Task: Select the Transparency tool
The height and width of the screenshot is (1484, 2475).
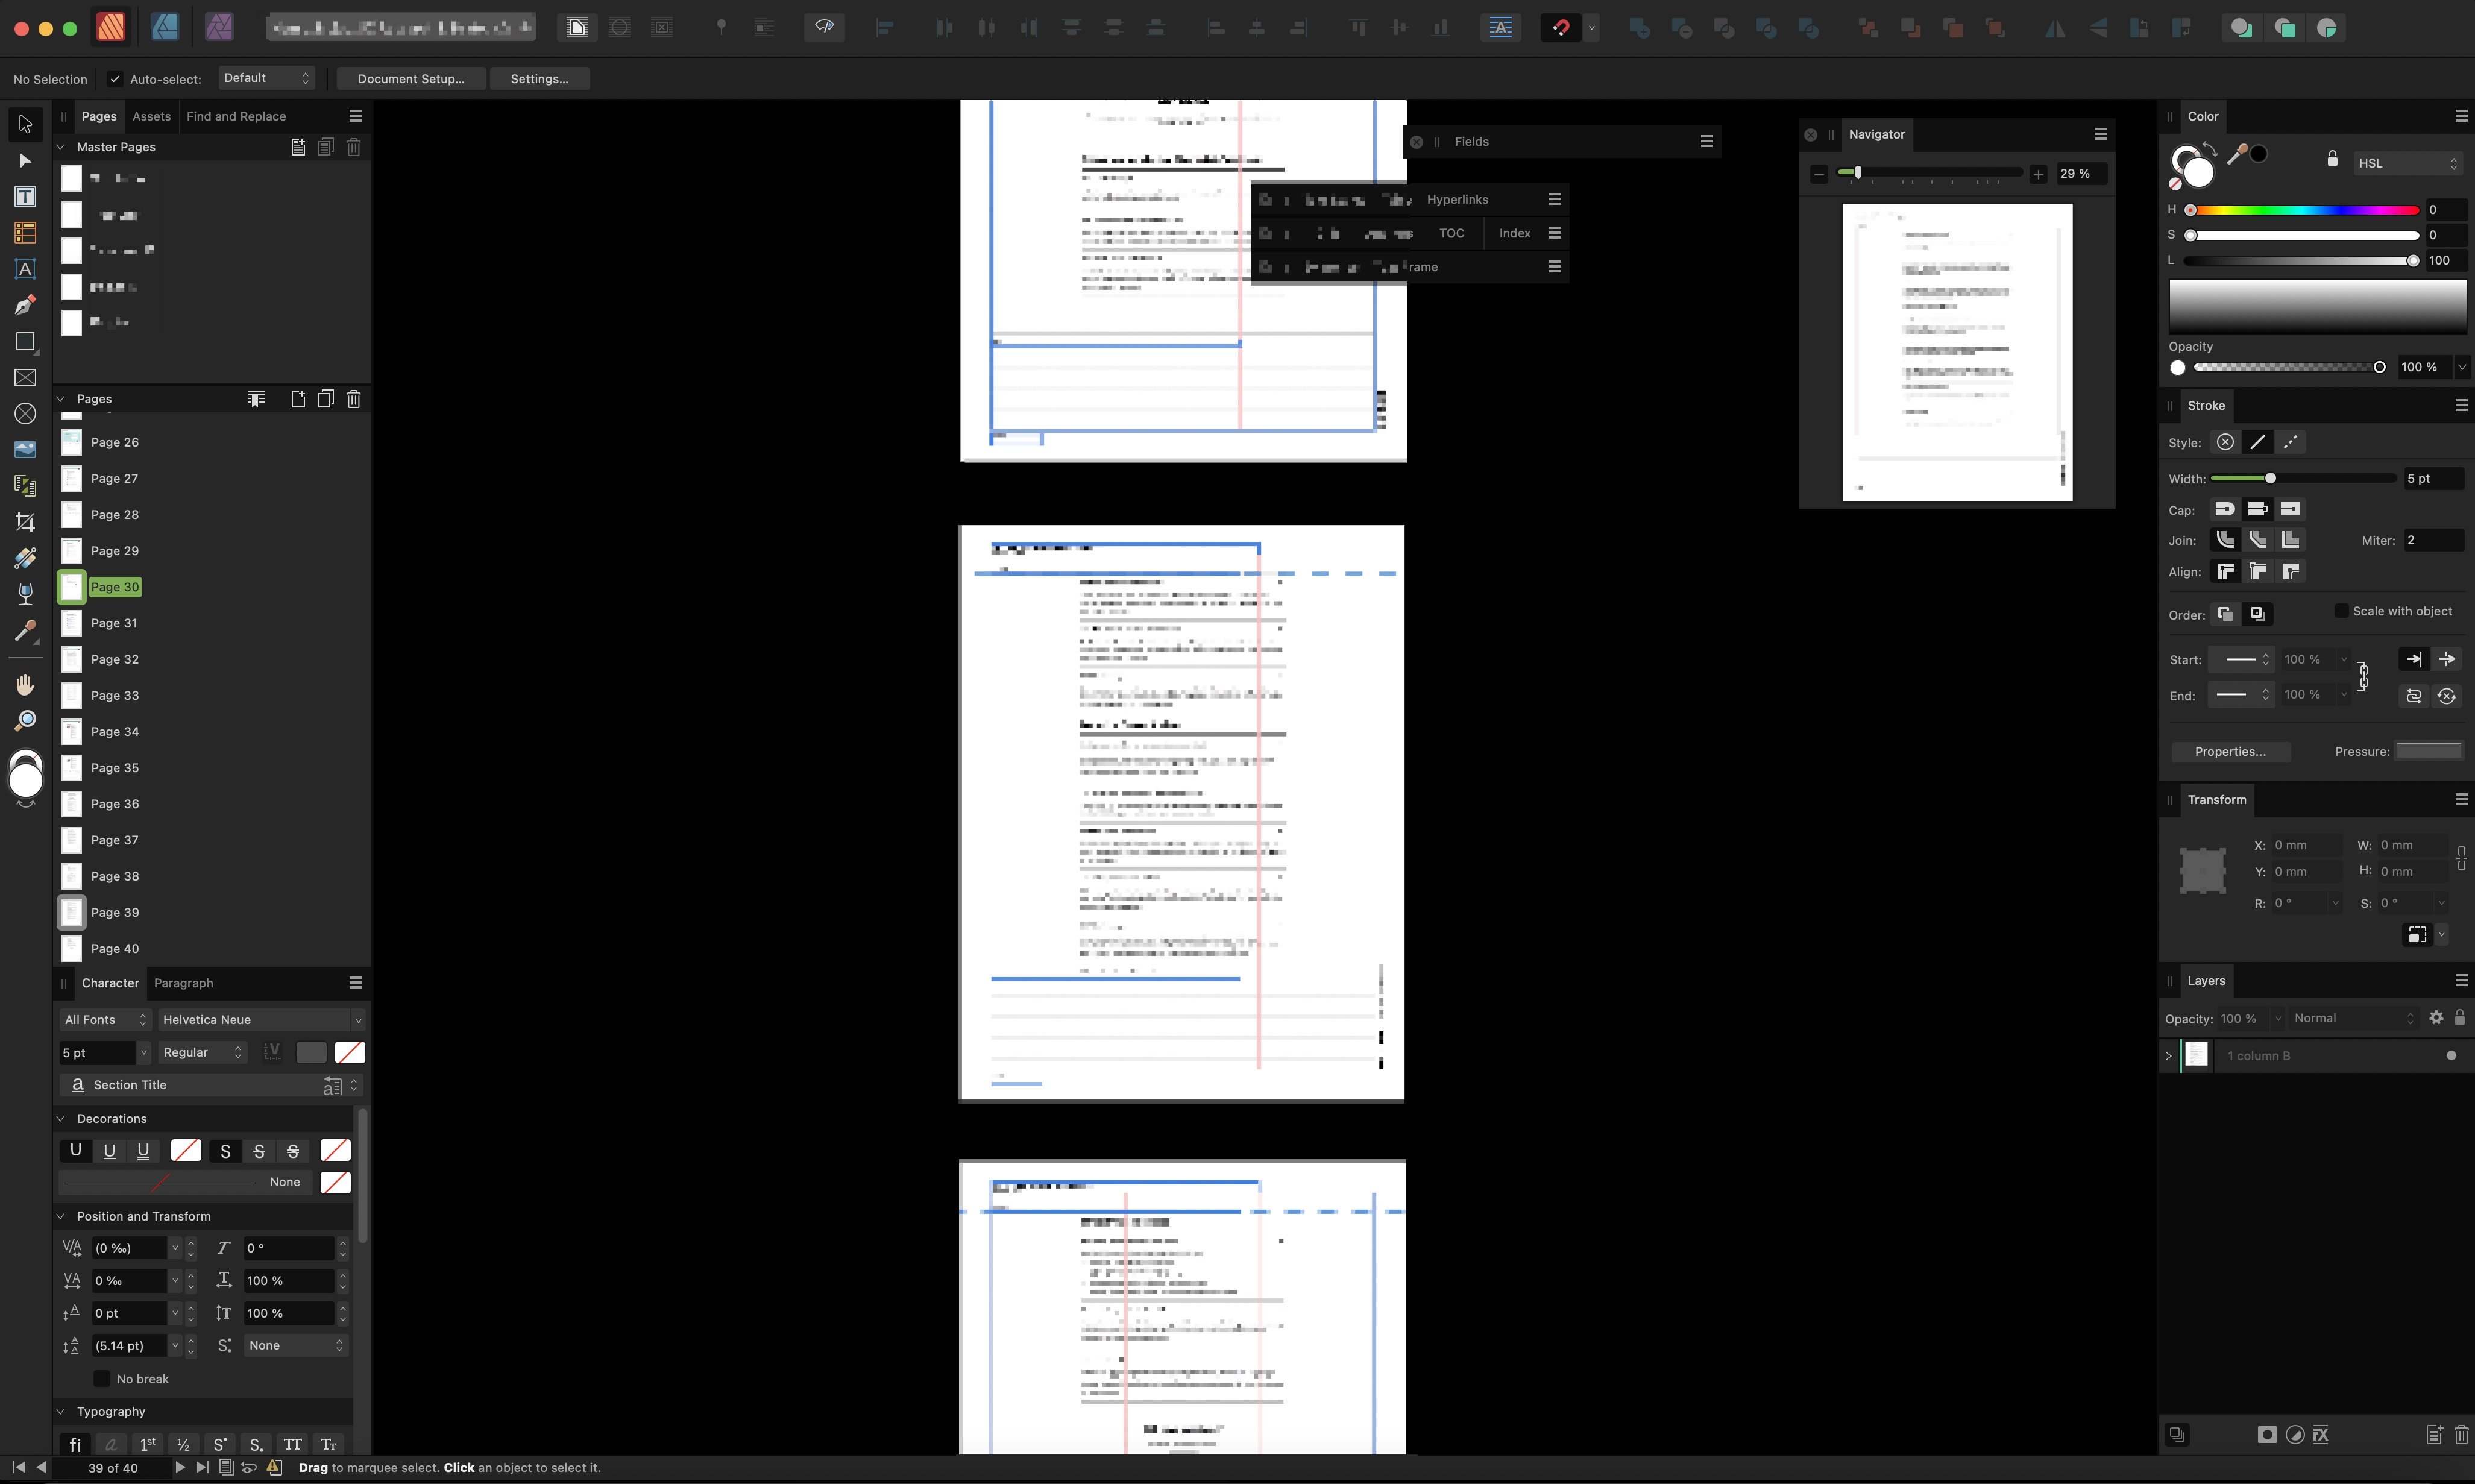Action: pyautogui.click(x=25, y=594)
